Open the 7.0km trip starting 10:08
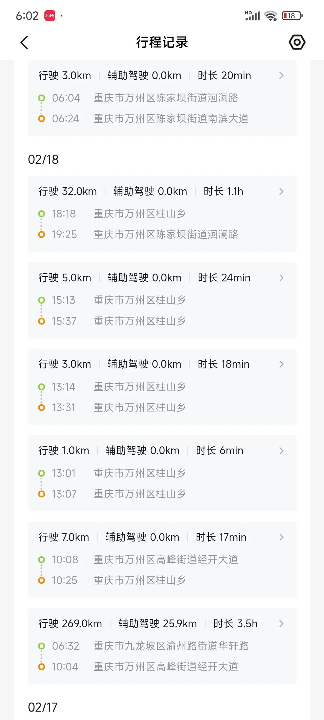Image resolution: width=324 pixels, height=720 pixels. [x=162, y=559]
